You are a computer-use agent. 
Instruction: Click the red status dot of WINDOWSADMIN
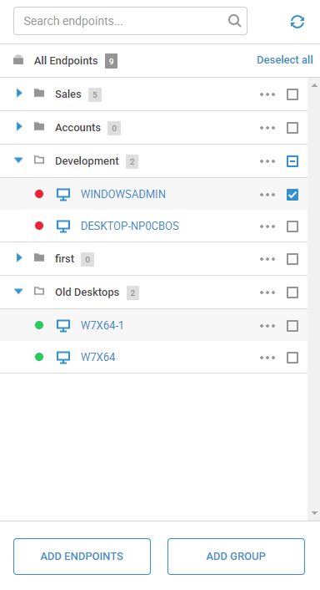tap(39, 194)
